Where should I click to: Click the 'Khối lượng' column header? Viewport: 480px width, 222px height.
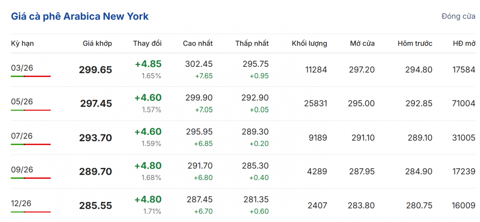coord(309,44)
